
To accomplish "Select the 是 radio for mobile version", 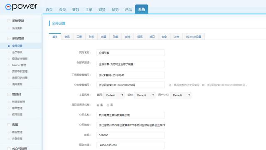I will (x=98, y=105).
